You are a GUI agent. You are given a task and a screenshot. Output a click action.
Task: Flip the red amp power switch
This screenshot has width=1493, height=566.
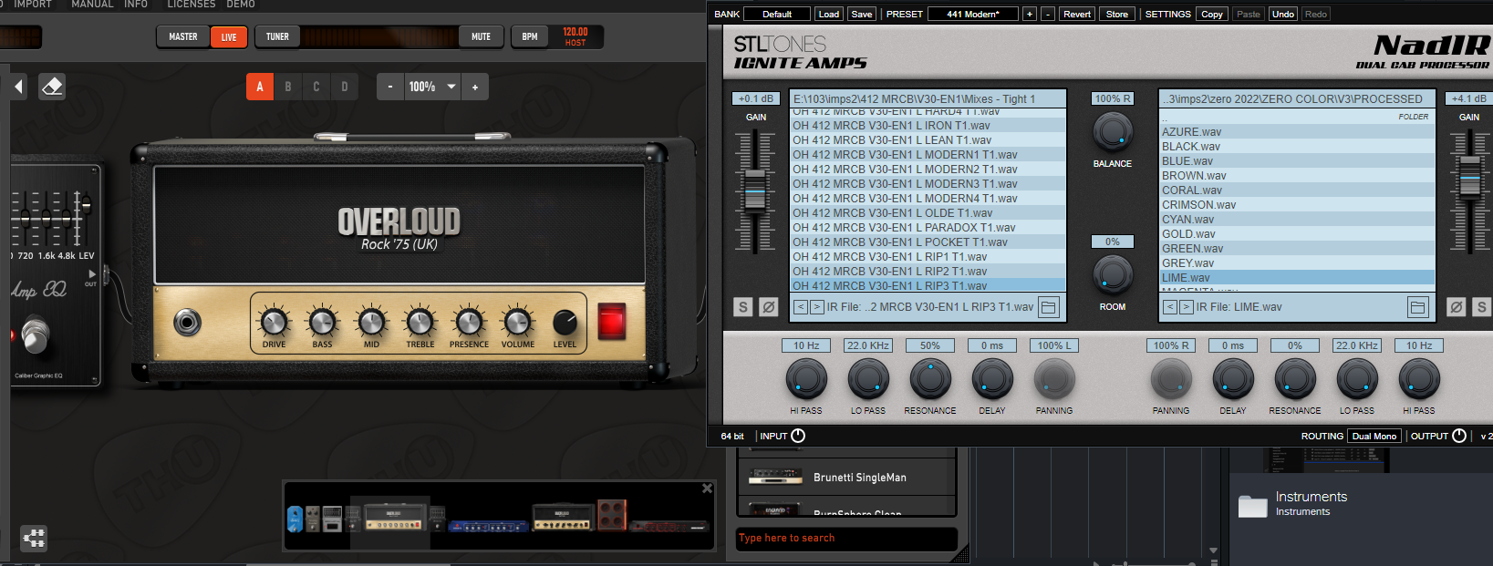pos(611,322)
